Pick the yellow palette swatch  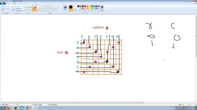click(x=90, y=6)
